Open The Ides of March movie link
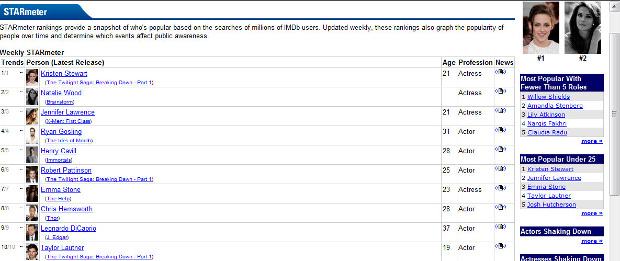This screenshot has width=620, height=261. (x=69, y=141)
